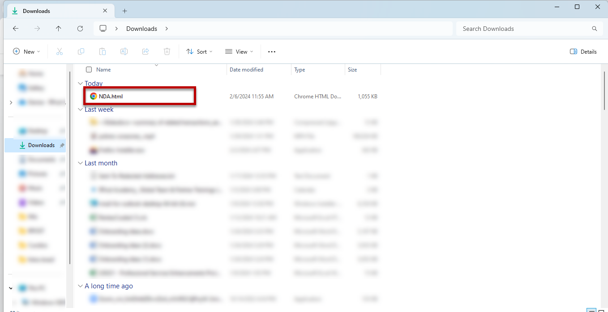Open the New item menu
Image resolution: width=608 pixels, height=312 pixels.
pyautogui.click(x=26, y=51)
